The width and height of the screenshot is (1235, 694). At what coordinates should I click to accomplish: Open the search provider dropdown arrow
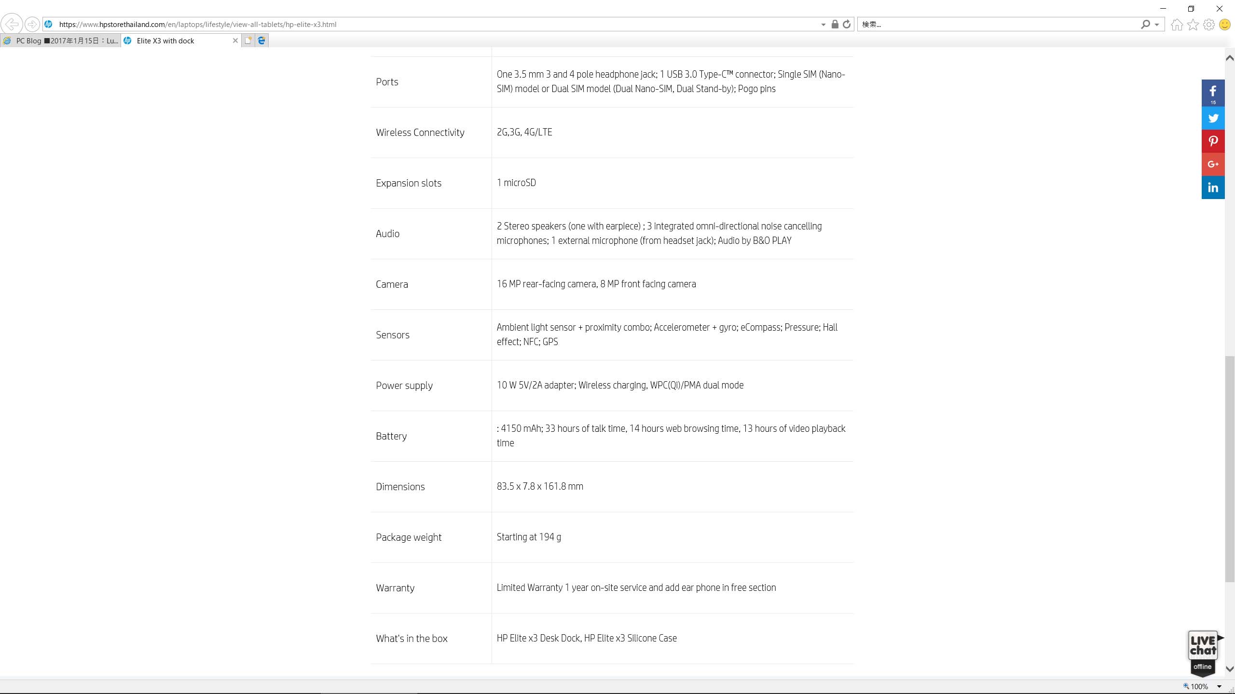[1157, 25]
